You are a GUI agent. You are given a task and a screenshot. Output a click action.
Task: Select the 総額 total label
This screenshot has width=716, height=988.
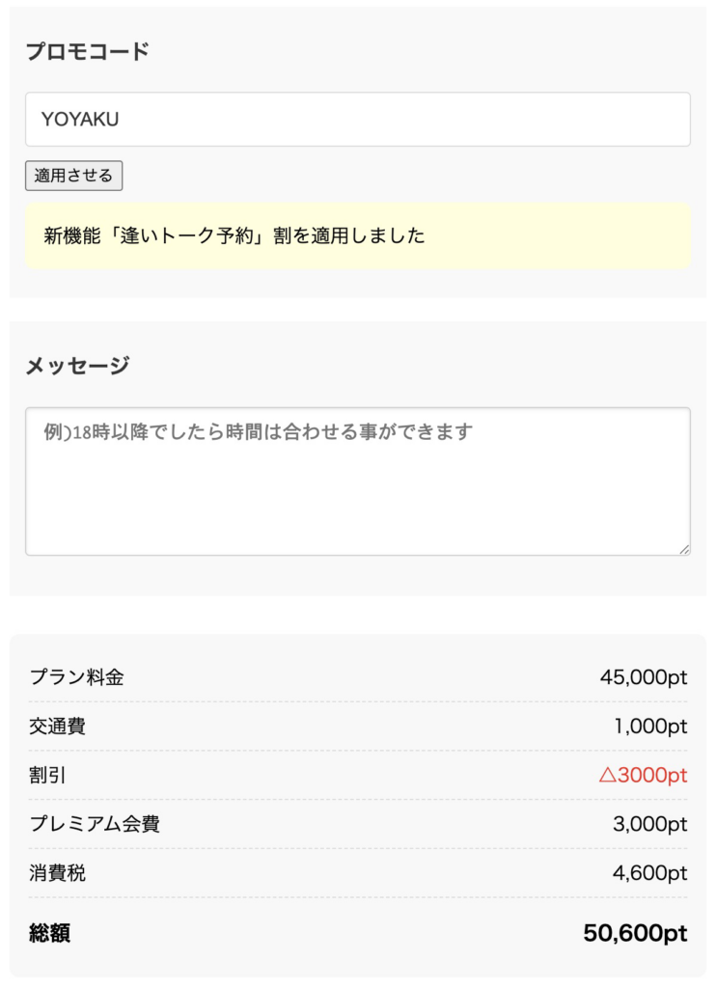point(49,933)
